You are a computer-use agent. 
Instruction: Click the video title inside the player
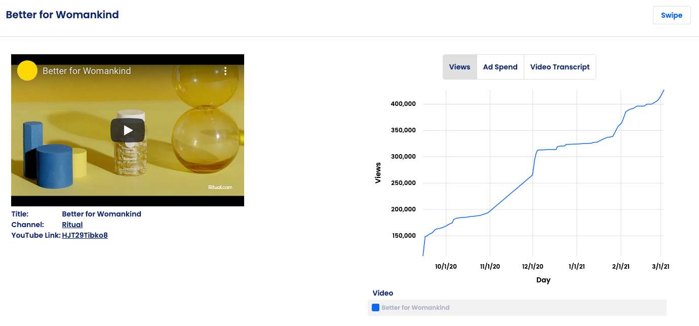[87, 71]
